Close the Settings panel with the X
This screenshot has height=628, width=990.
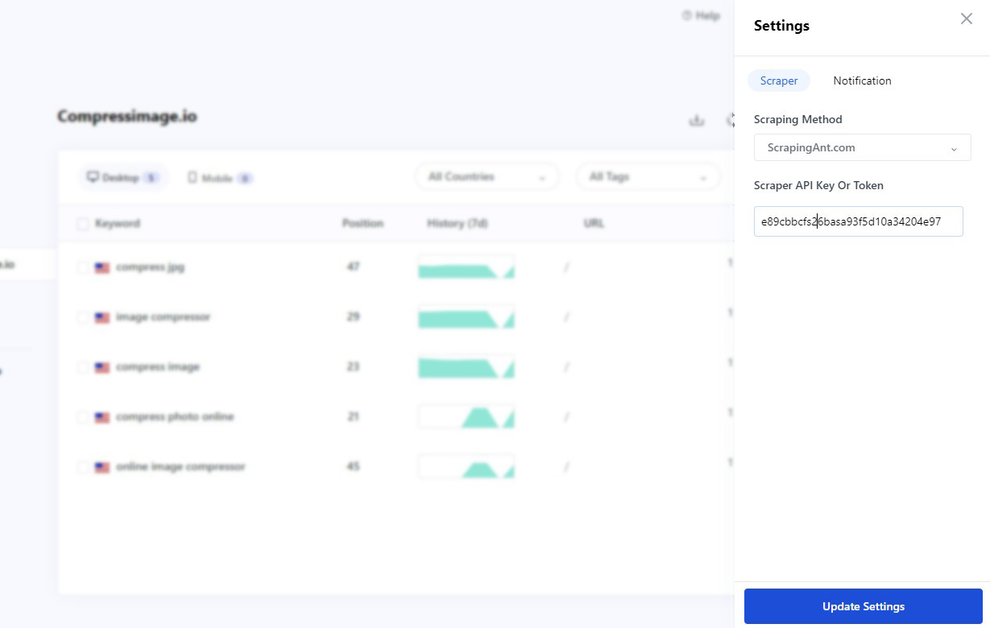click(966, 18)
